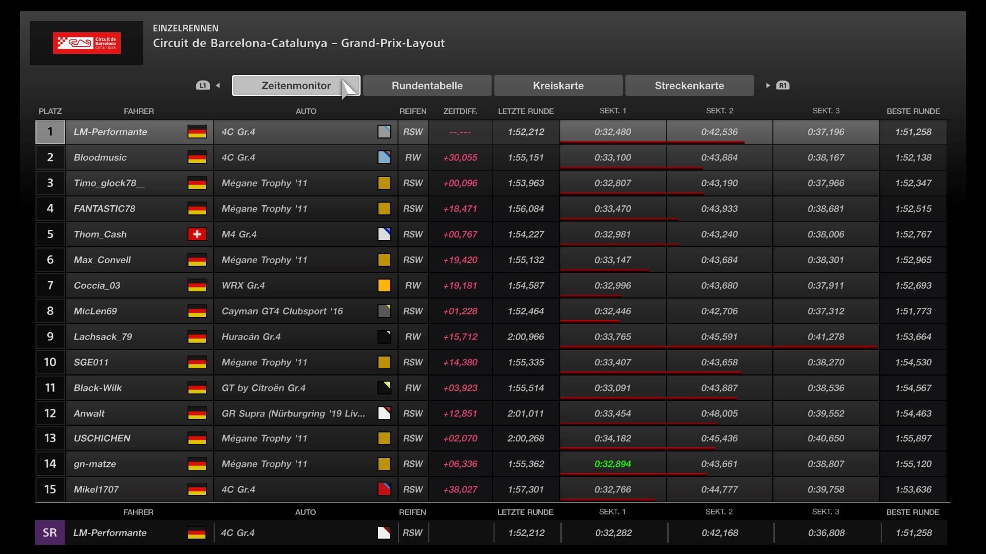The width and height of the screenshot is (986, 554).
Task: Click Thom_Cash's Swiss flag icon
Action: pos(197,234)
